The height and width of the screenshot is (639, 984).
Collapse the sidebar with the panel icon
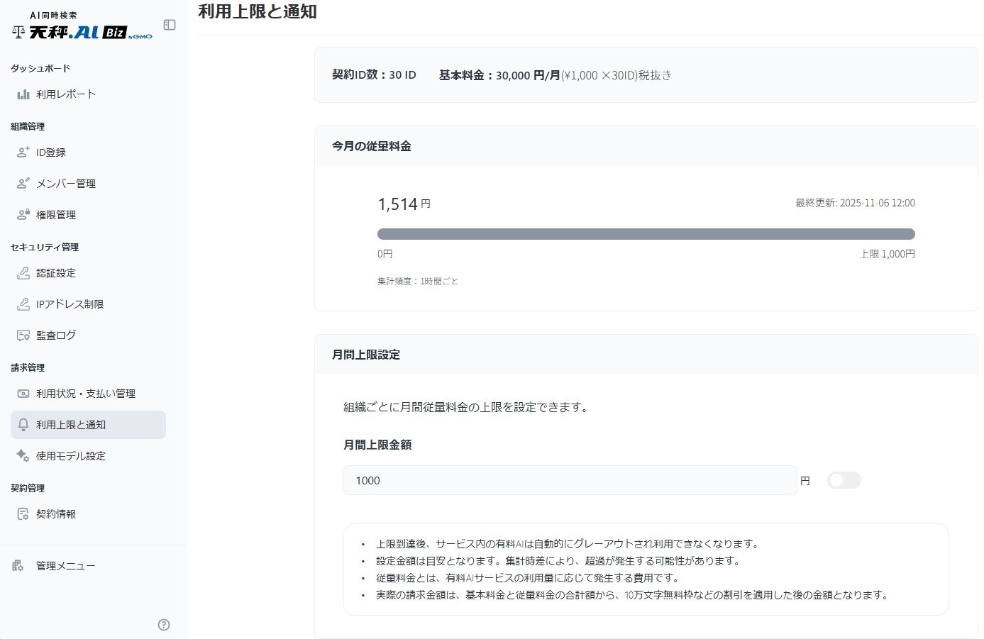pos(169,24)
